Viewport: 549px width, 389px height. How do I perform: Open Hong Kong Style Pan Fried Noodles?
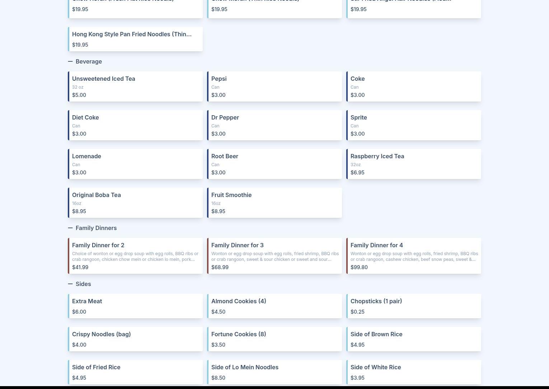[x=135, y=39]
